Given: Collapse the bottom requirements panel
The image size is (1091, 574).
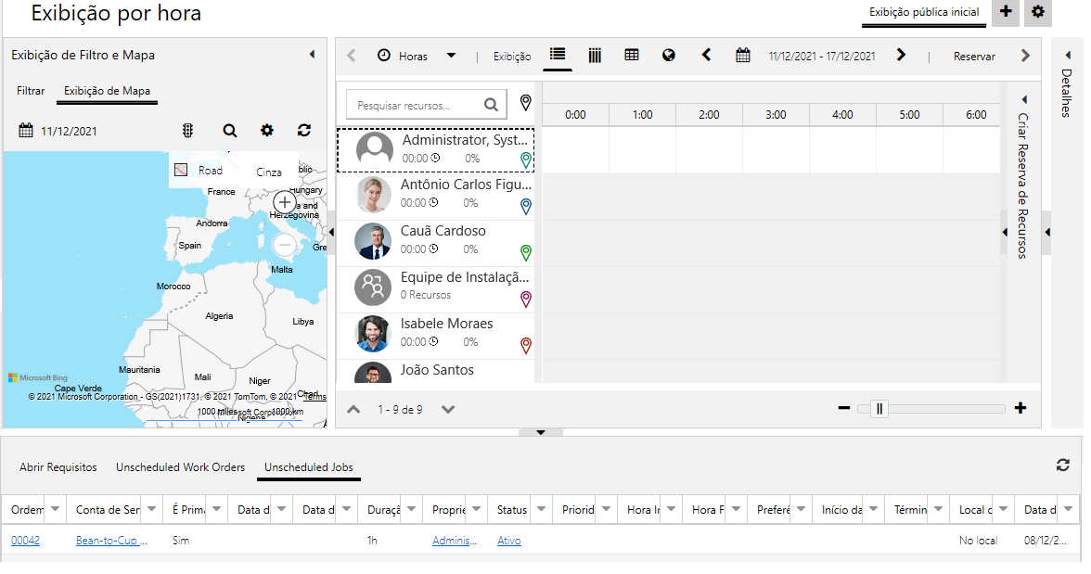Looking at the screenshot, I should pos(541,432).
